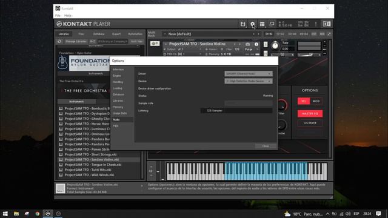This screenshot has width=388, height=218.
Task: Click the exclamation panic button
Action: click(x=316, y=24)
